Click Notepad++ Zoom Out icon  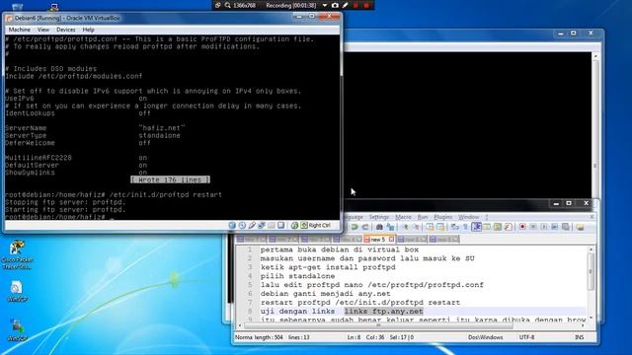417,227
